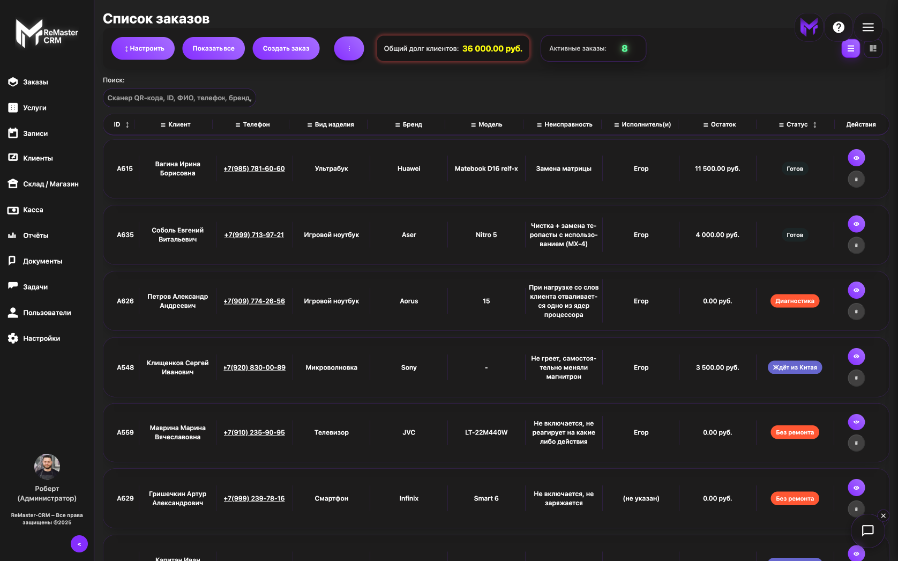Switch to kanban board view layout
This screenshot has width=898, height=561.
pos(873,48)
